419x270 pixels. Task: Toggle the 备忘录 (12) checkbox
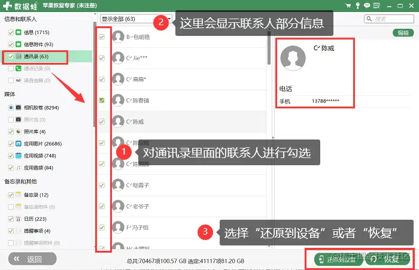pos(11,195)
